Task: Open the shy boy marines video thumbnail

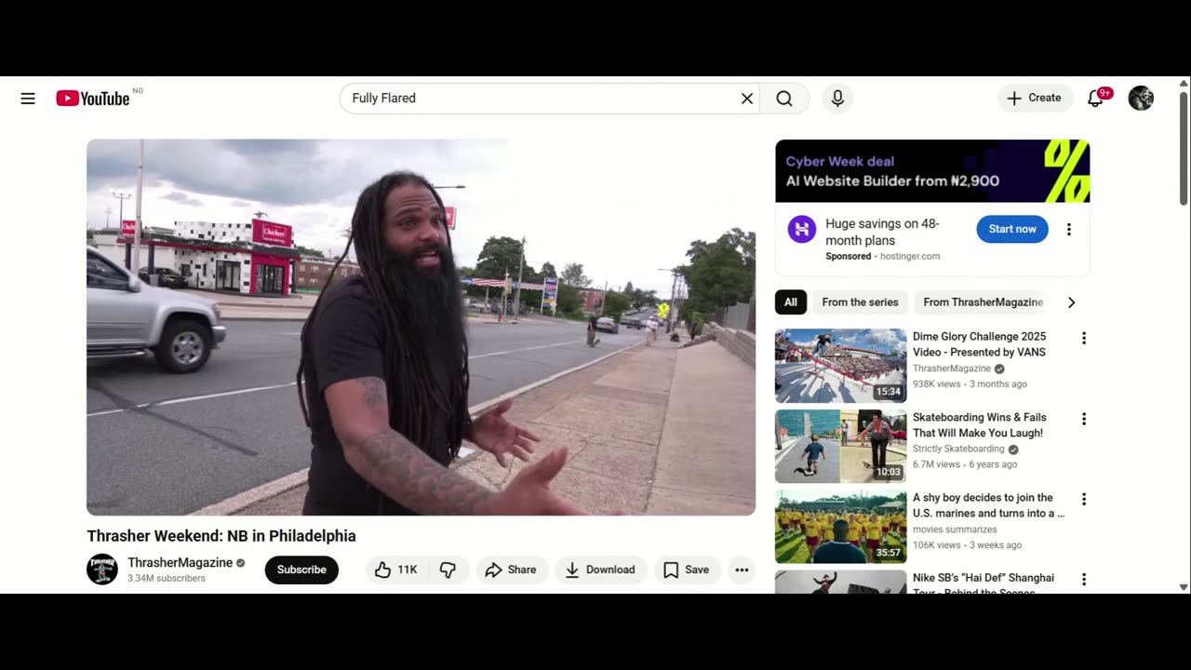Action: 840,527
